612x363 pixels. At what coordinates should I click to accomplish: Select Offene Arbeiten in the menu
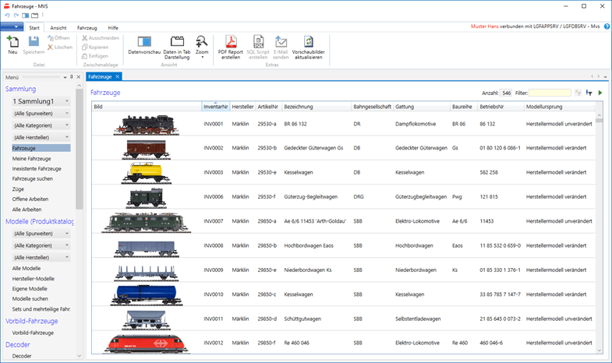[30, 199]
